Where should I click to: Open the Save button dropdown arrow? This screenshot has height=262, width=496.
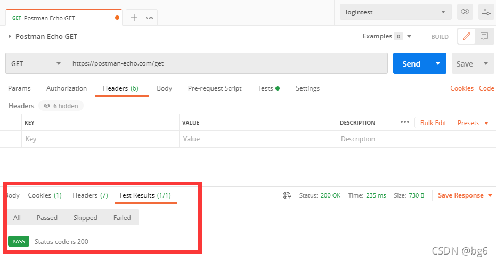(x=486, y=63)
